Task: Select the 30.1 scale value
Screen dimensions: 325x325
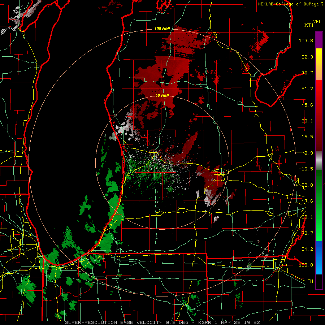Action: coord(307,121)
